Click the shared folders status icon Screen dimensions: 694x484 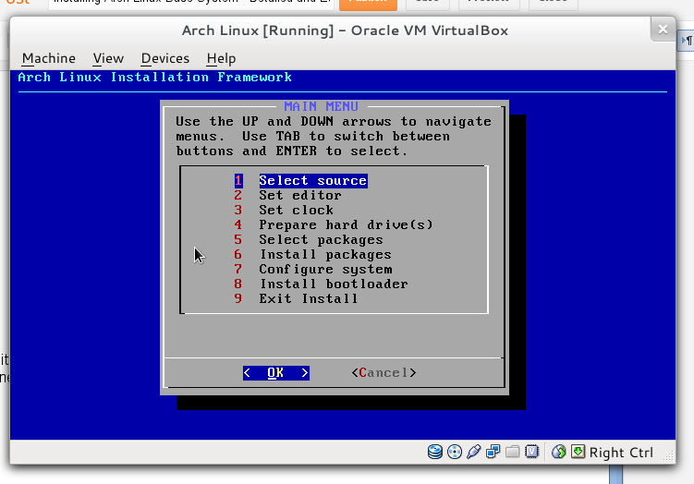(x=513, y=452)
